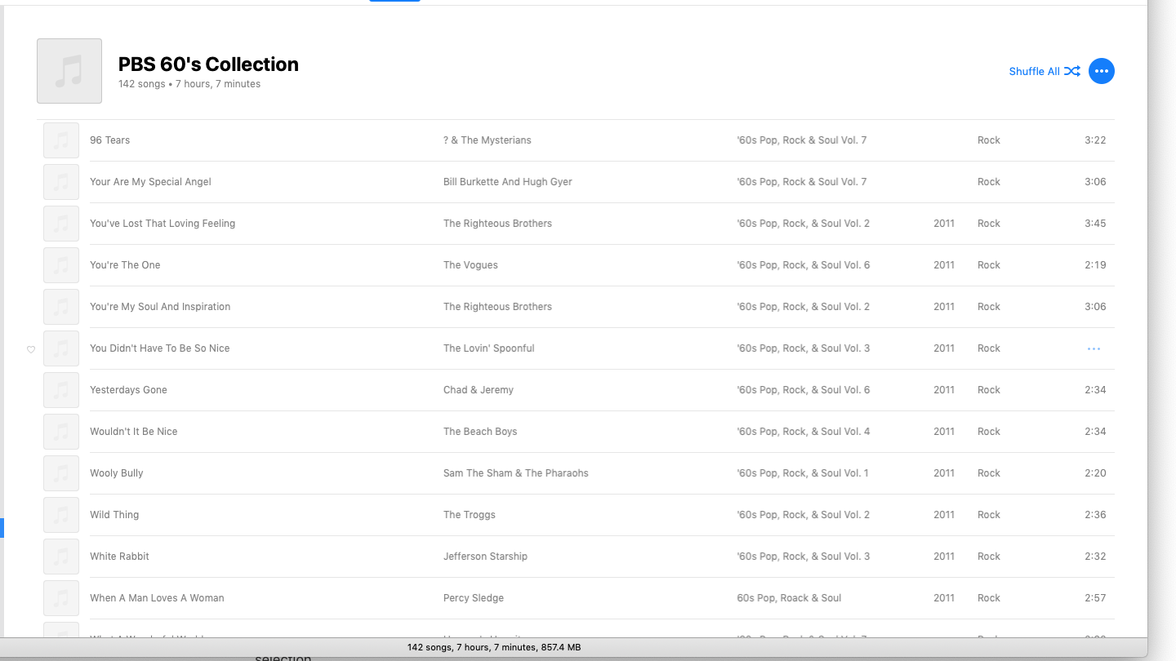Click artwork icon for You've Lost That Loving Feeling
Viewport: 1176px width, 661px height.
tap(61, 224)
